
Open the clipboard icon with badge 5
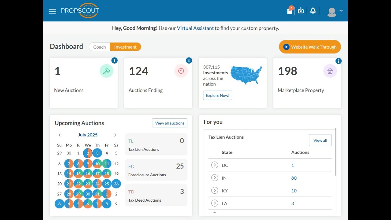(290, 11)
